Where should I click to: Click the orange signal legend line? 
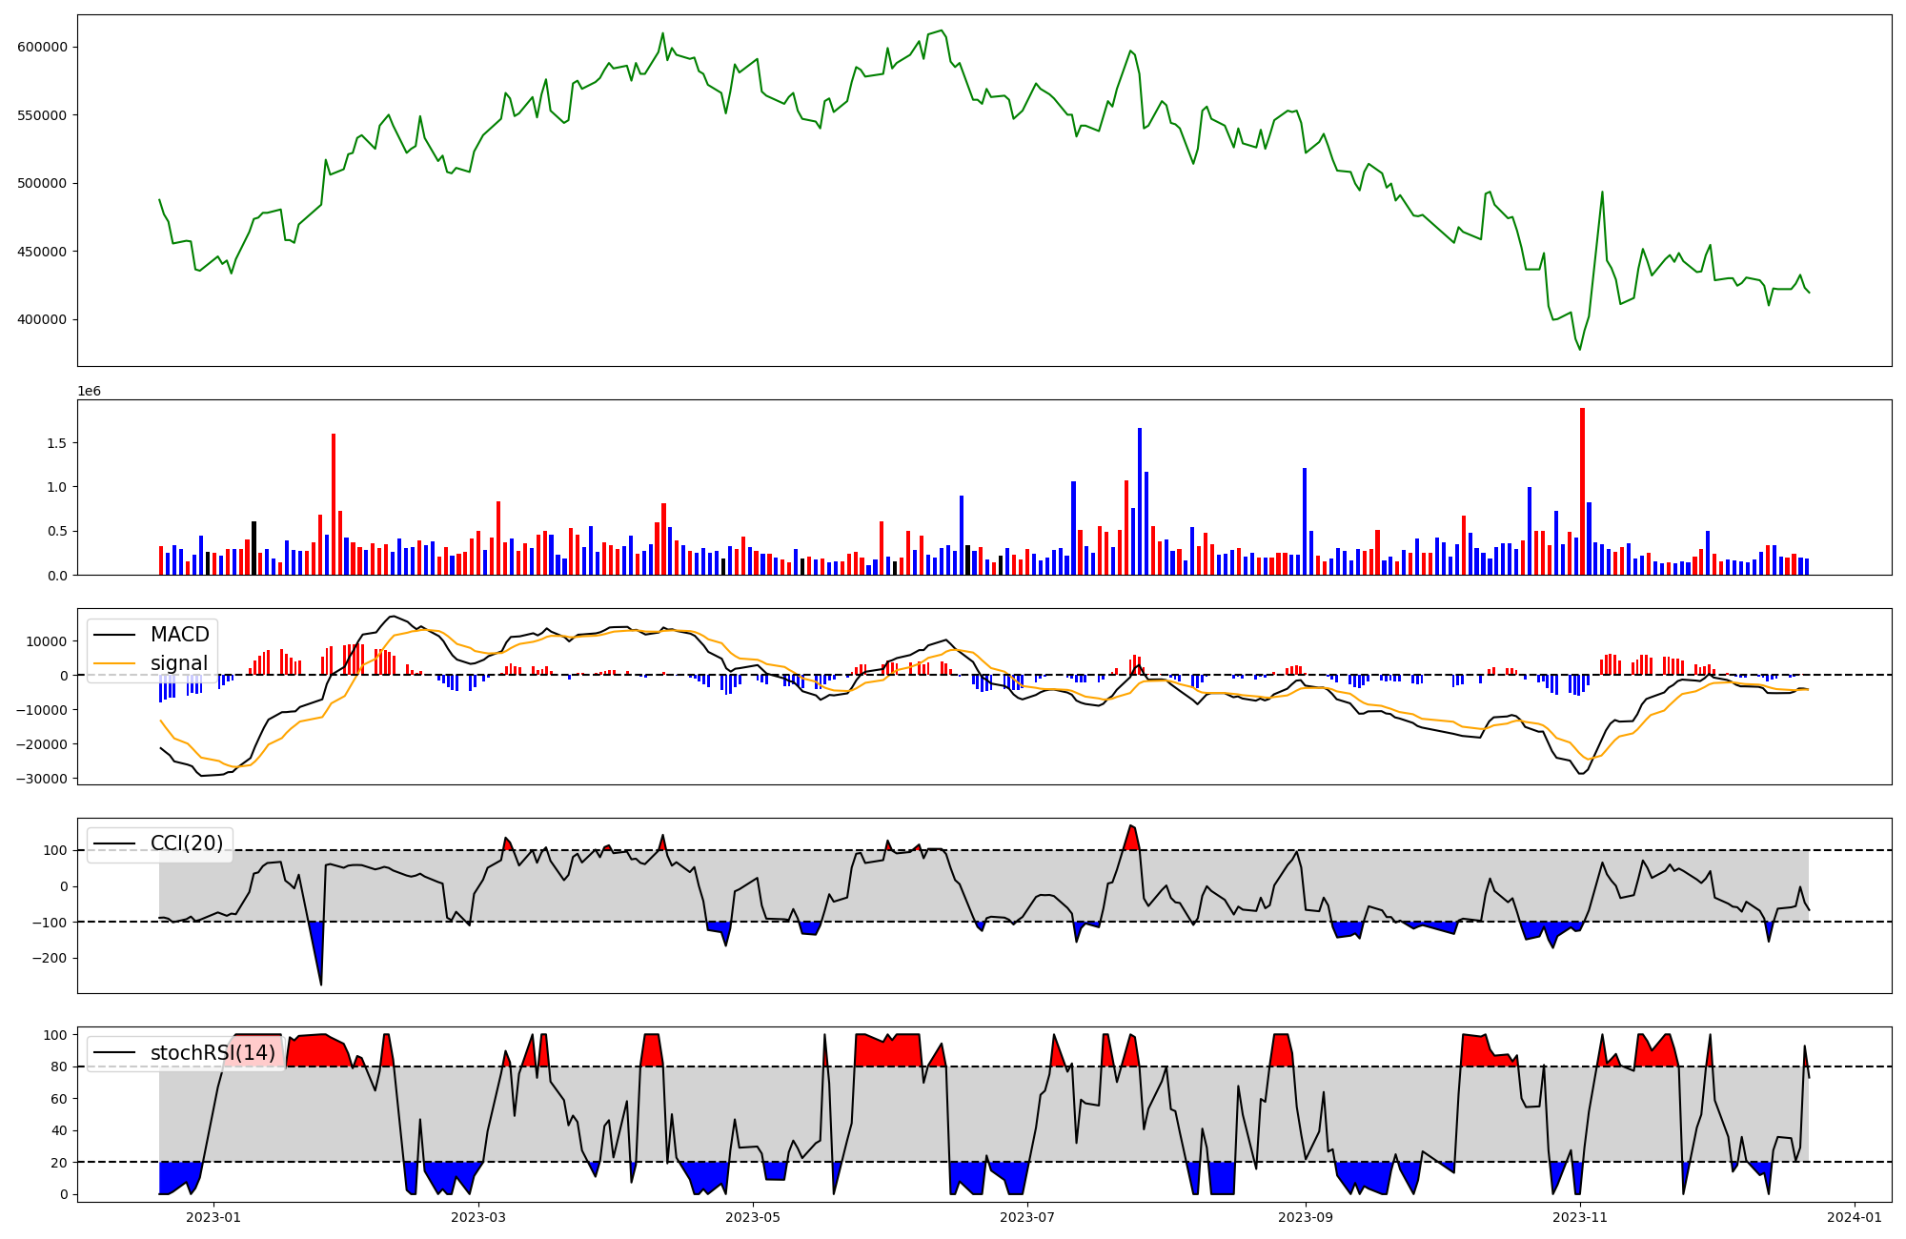click(x=116, y=663)
